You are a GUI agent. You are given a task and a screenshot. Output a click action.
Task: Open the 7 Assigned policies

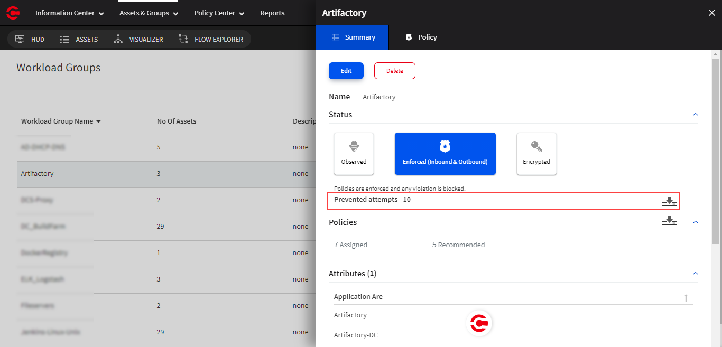[350, 245]
